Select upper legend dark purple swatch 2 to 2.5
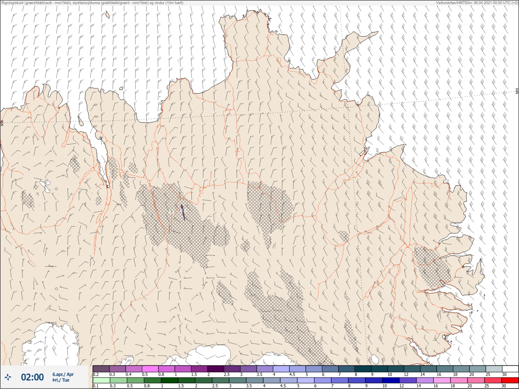Screen dimensions: 519x389 click(x=216, y=369)
